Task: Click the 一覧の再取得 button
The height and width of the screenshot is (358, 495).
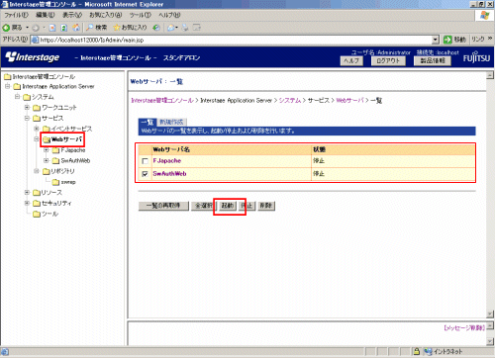Action: [163, 206]
